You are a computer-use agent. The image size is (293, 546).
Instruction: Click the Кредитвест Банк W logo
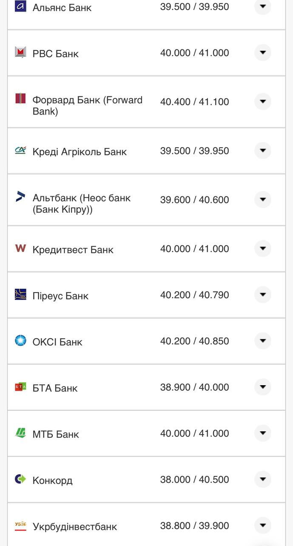pos(20,248)
